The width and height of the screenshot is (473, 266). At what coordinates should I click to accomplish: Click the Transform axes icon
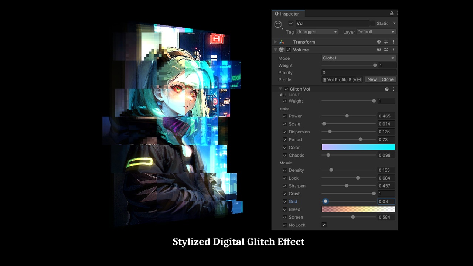point(282,42)
